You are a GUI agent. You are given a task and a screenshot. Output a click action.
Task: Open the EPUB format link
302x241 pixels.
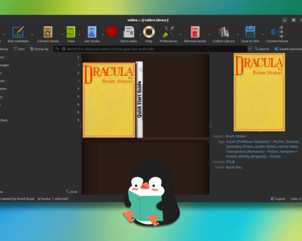(230, 162)
